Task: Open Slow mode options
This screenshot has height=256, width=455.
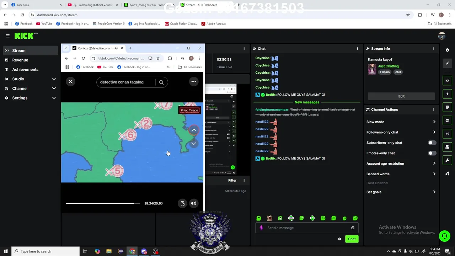Action: (401, 122)
